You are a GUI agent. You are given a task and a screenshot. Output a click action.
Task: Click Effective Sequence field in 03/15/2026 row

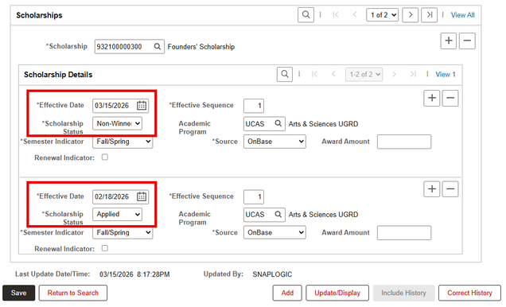tap(254, 106)
